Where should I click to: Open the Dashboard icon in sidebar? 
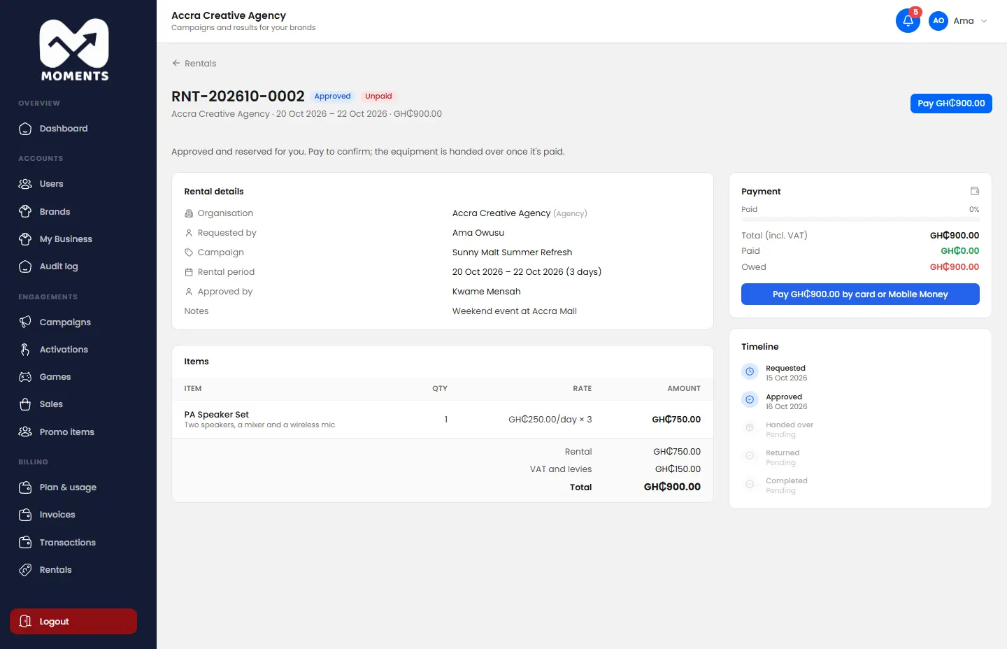[x=25, y=129]
